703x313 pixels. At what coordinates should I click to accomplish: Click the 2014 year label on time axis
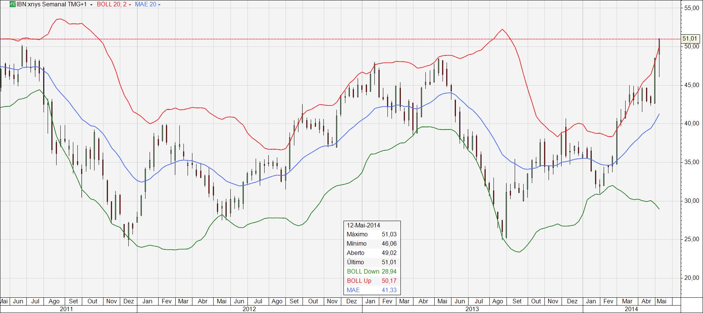(631, 309)
